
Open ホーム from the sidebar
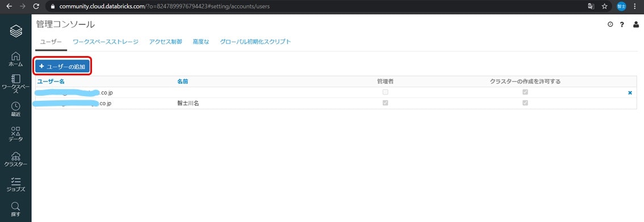pos(15,59)
